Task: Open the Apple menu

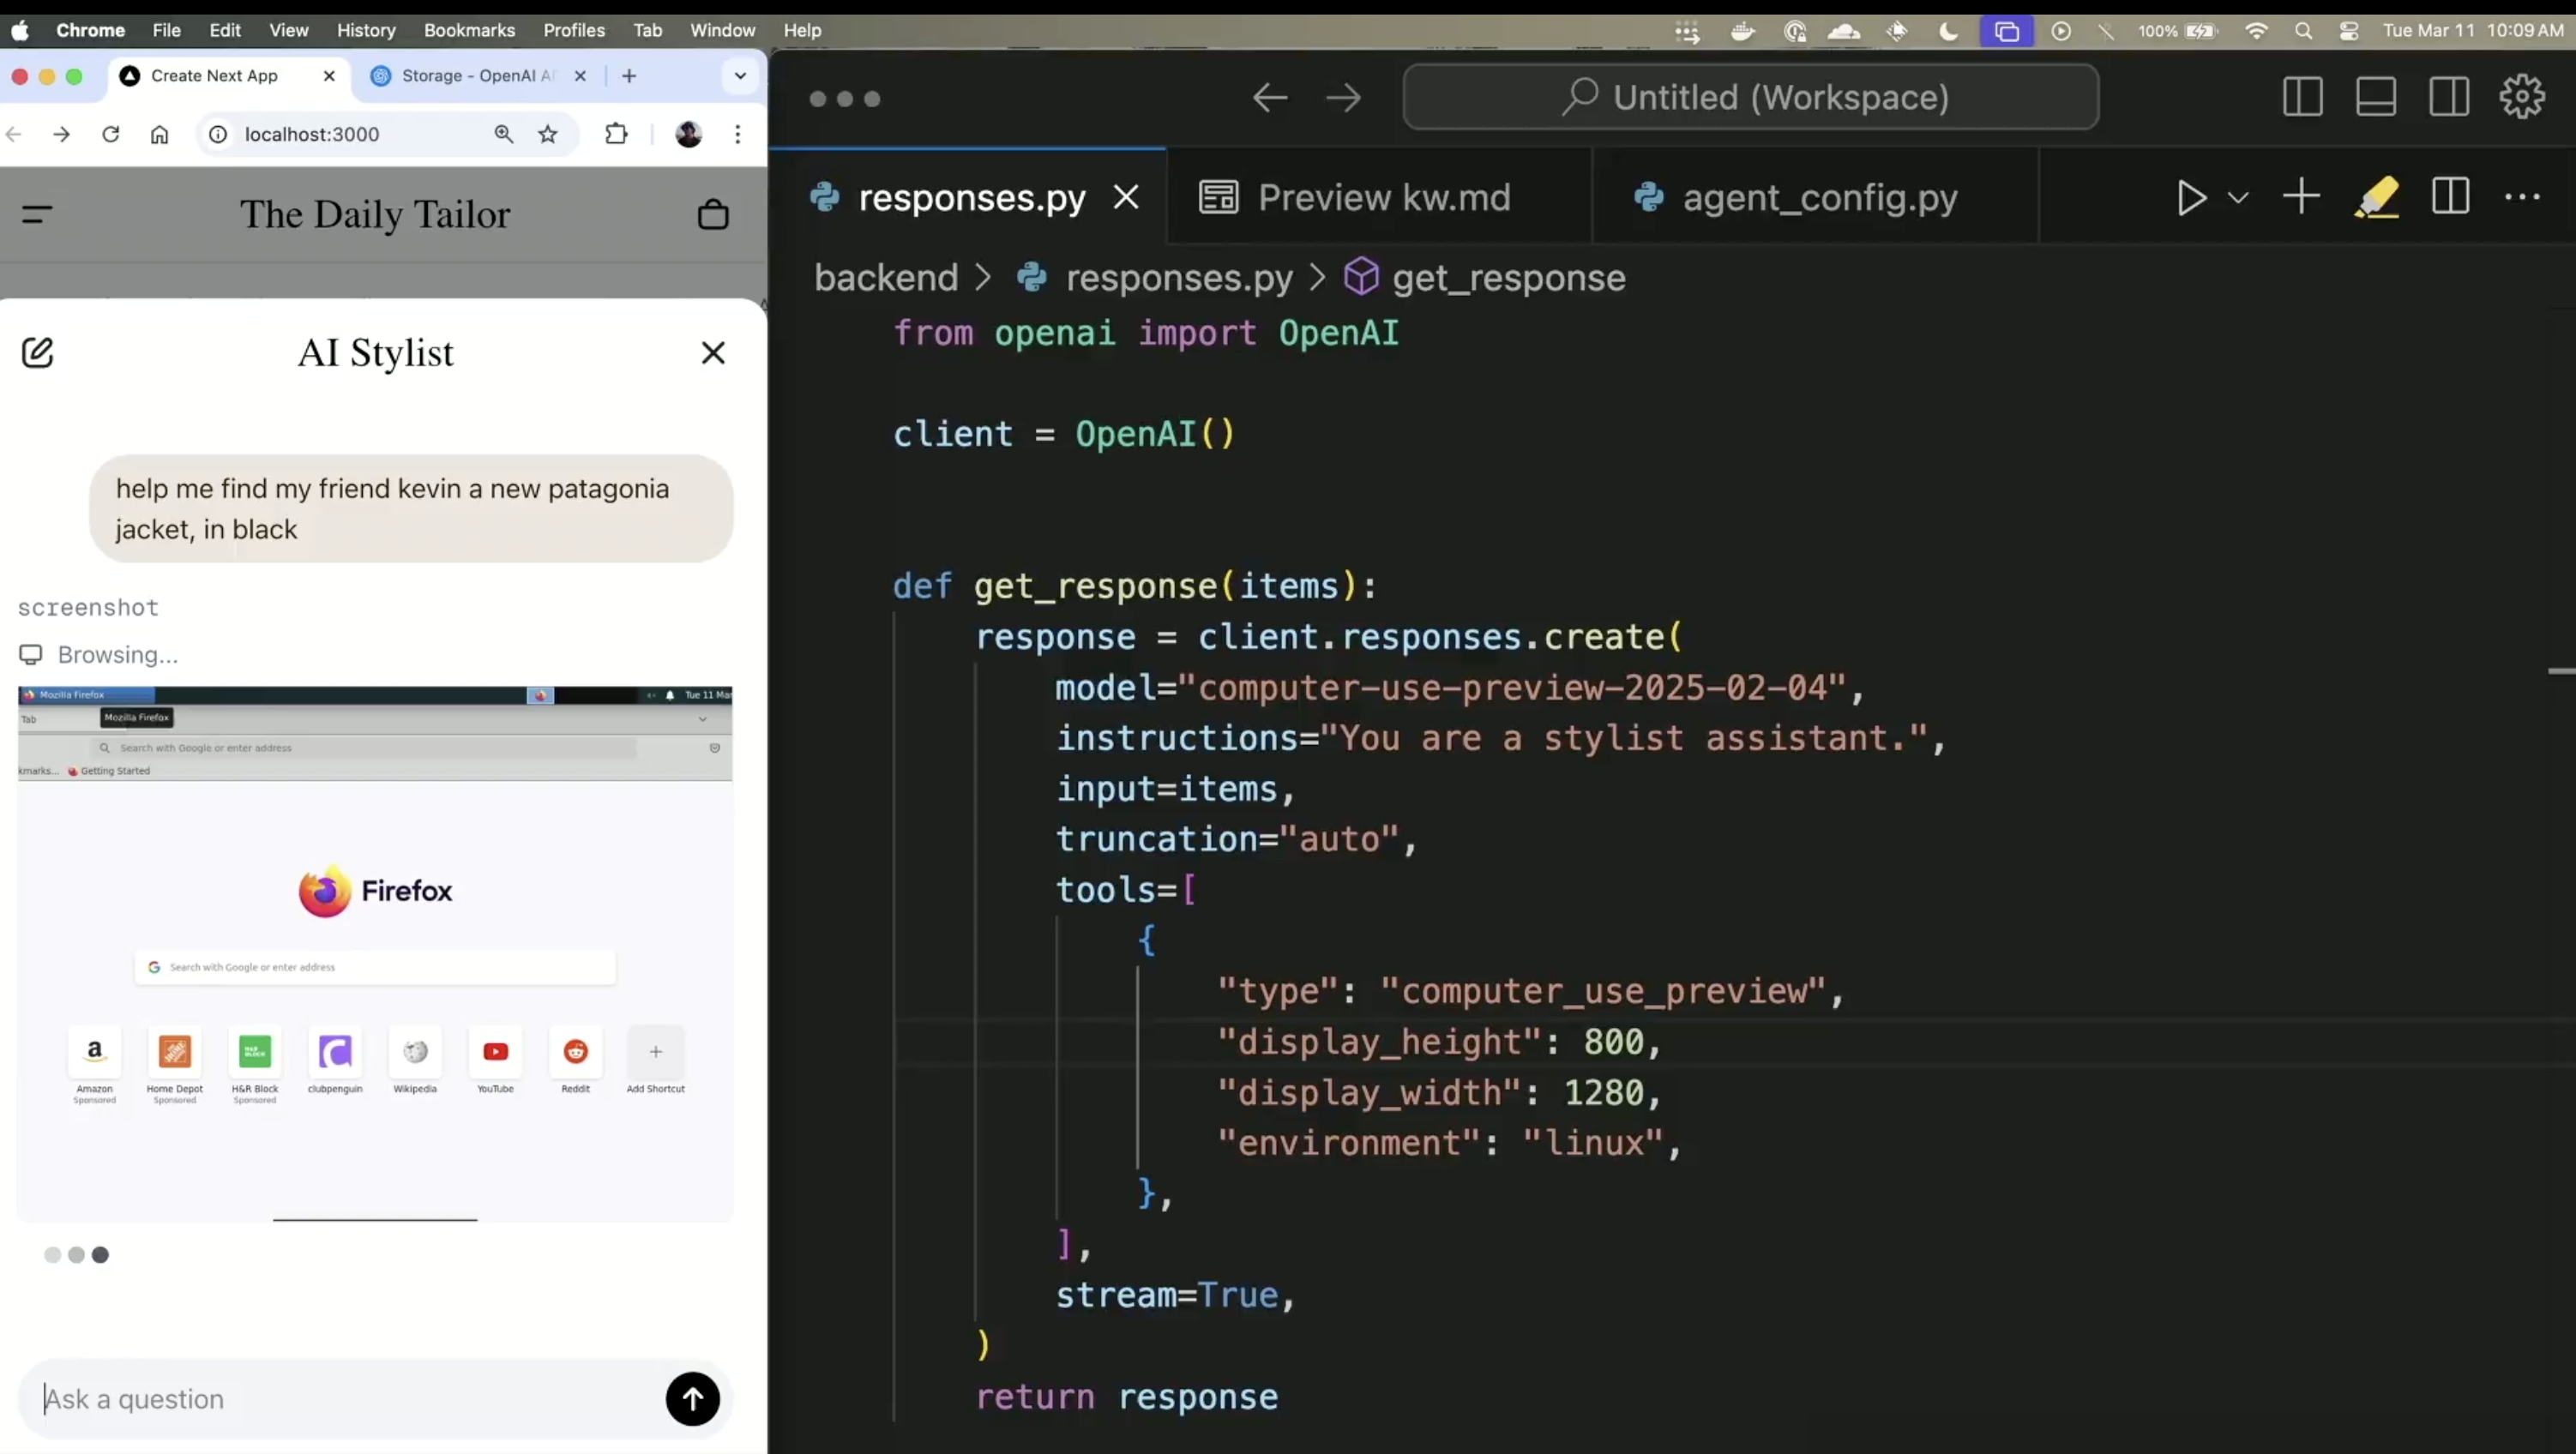Action: (x=20, y=30)
